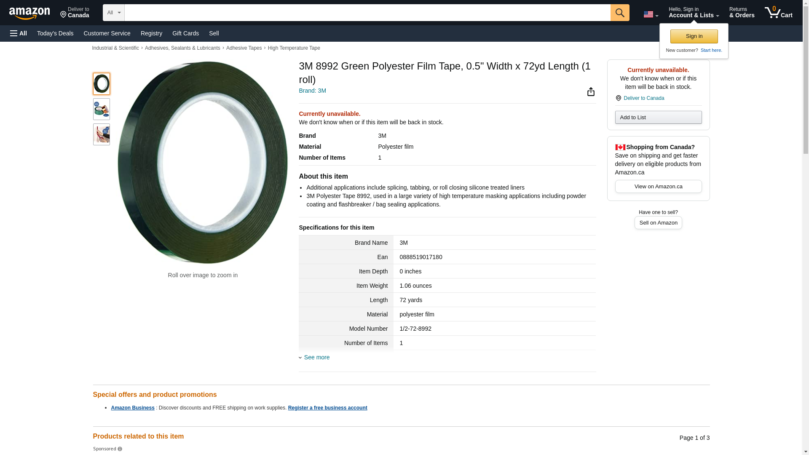The image size is (809, 455).
Task: Focus the Amazon search input field
Action: (367, 13)
